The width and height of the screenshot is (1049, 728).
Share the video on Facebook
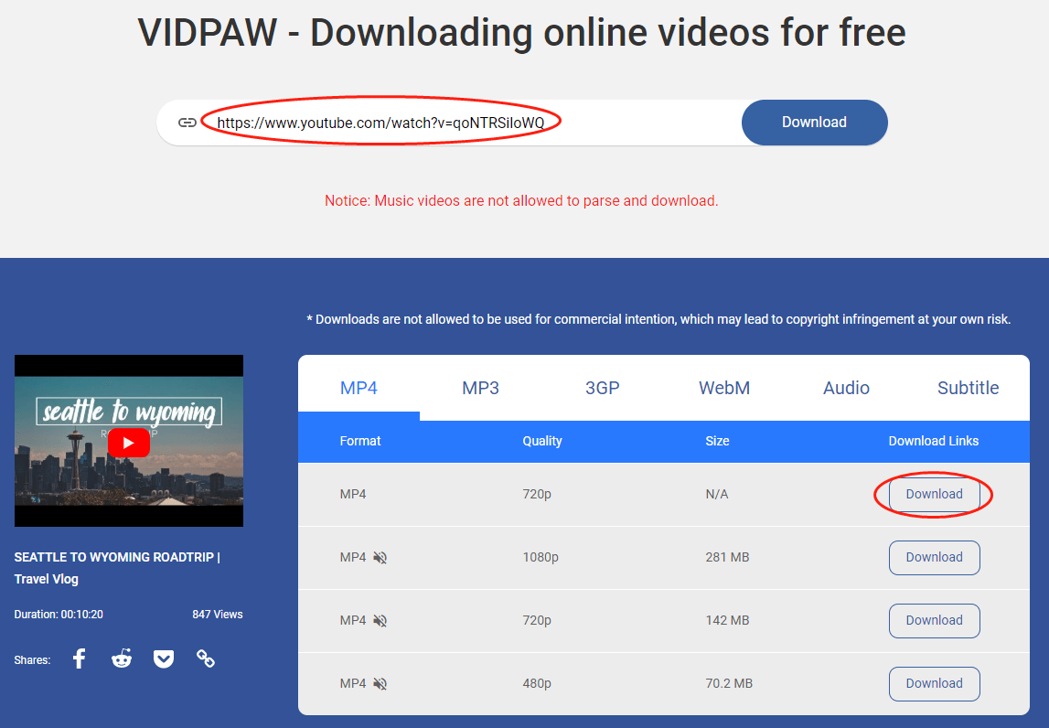79,659
